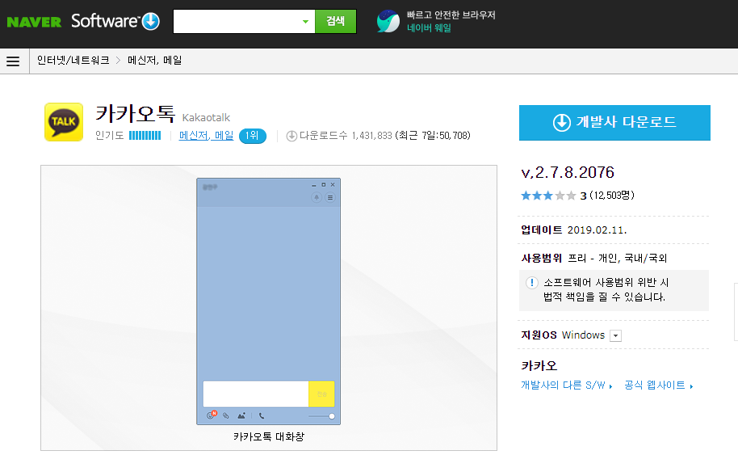The height and width of the screenshot is (455, 738).
Task: Click the KakaoTalk chat window screenshot
Action: tap(268, 301)
